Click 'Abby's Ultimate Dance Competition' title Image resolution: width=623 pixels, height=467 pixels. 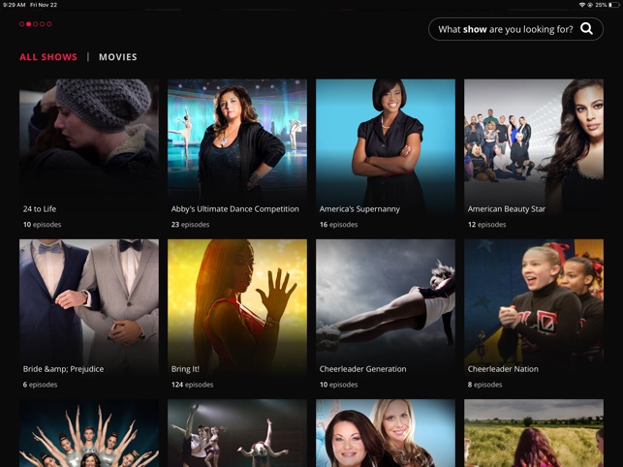click(235, 209)
